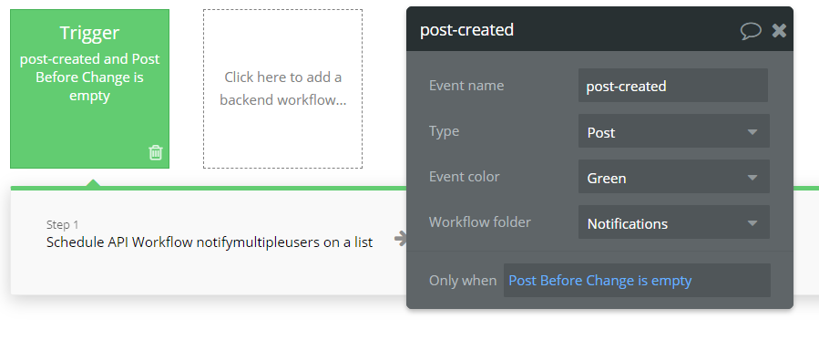Close the post-created property panel
The width and height of the screenshot is (819, 350).
click(x=779, y=30)
